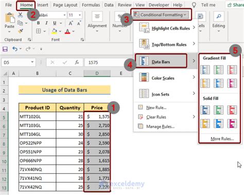Viewport: 244px width, 195px height.
Task: Click the Tell me lightbulb icon
Action: (194, 5)
